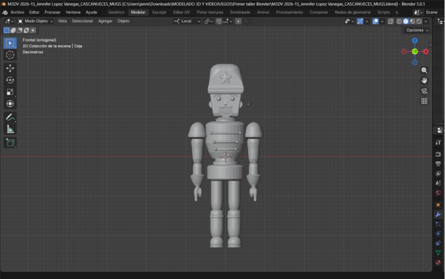
Task: Open the Modifiers wrench properties tab
Action: 438,214
